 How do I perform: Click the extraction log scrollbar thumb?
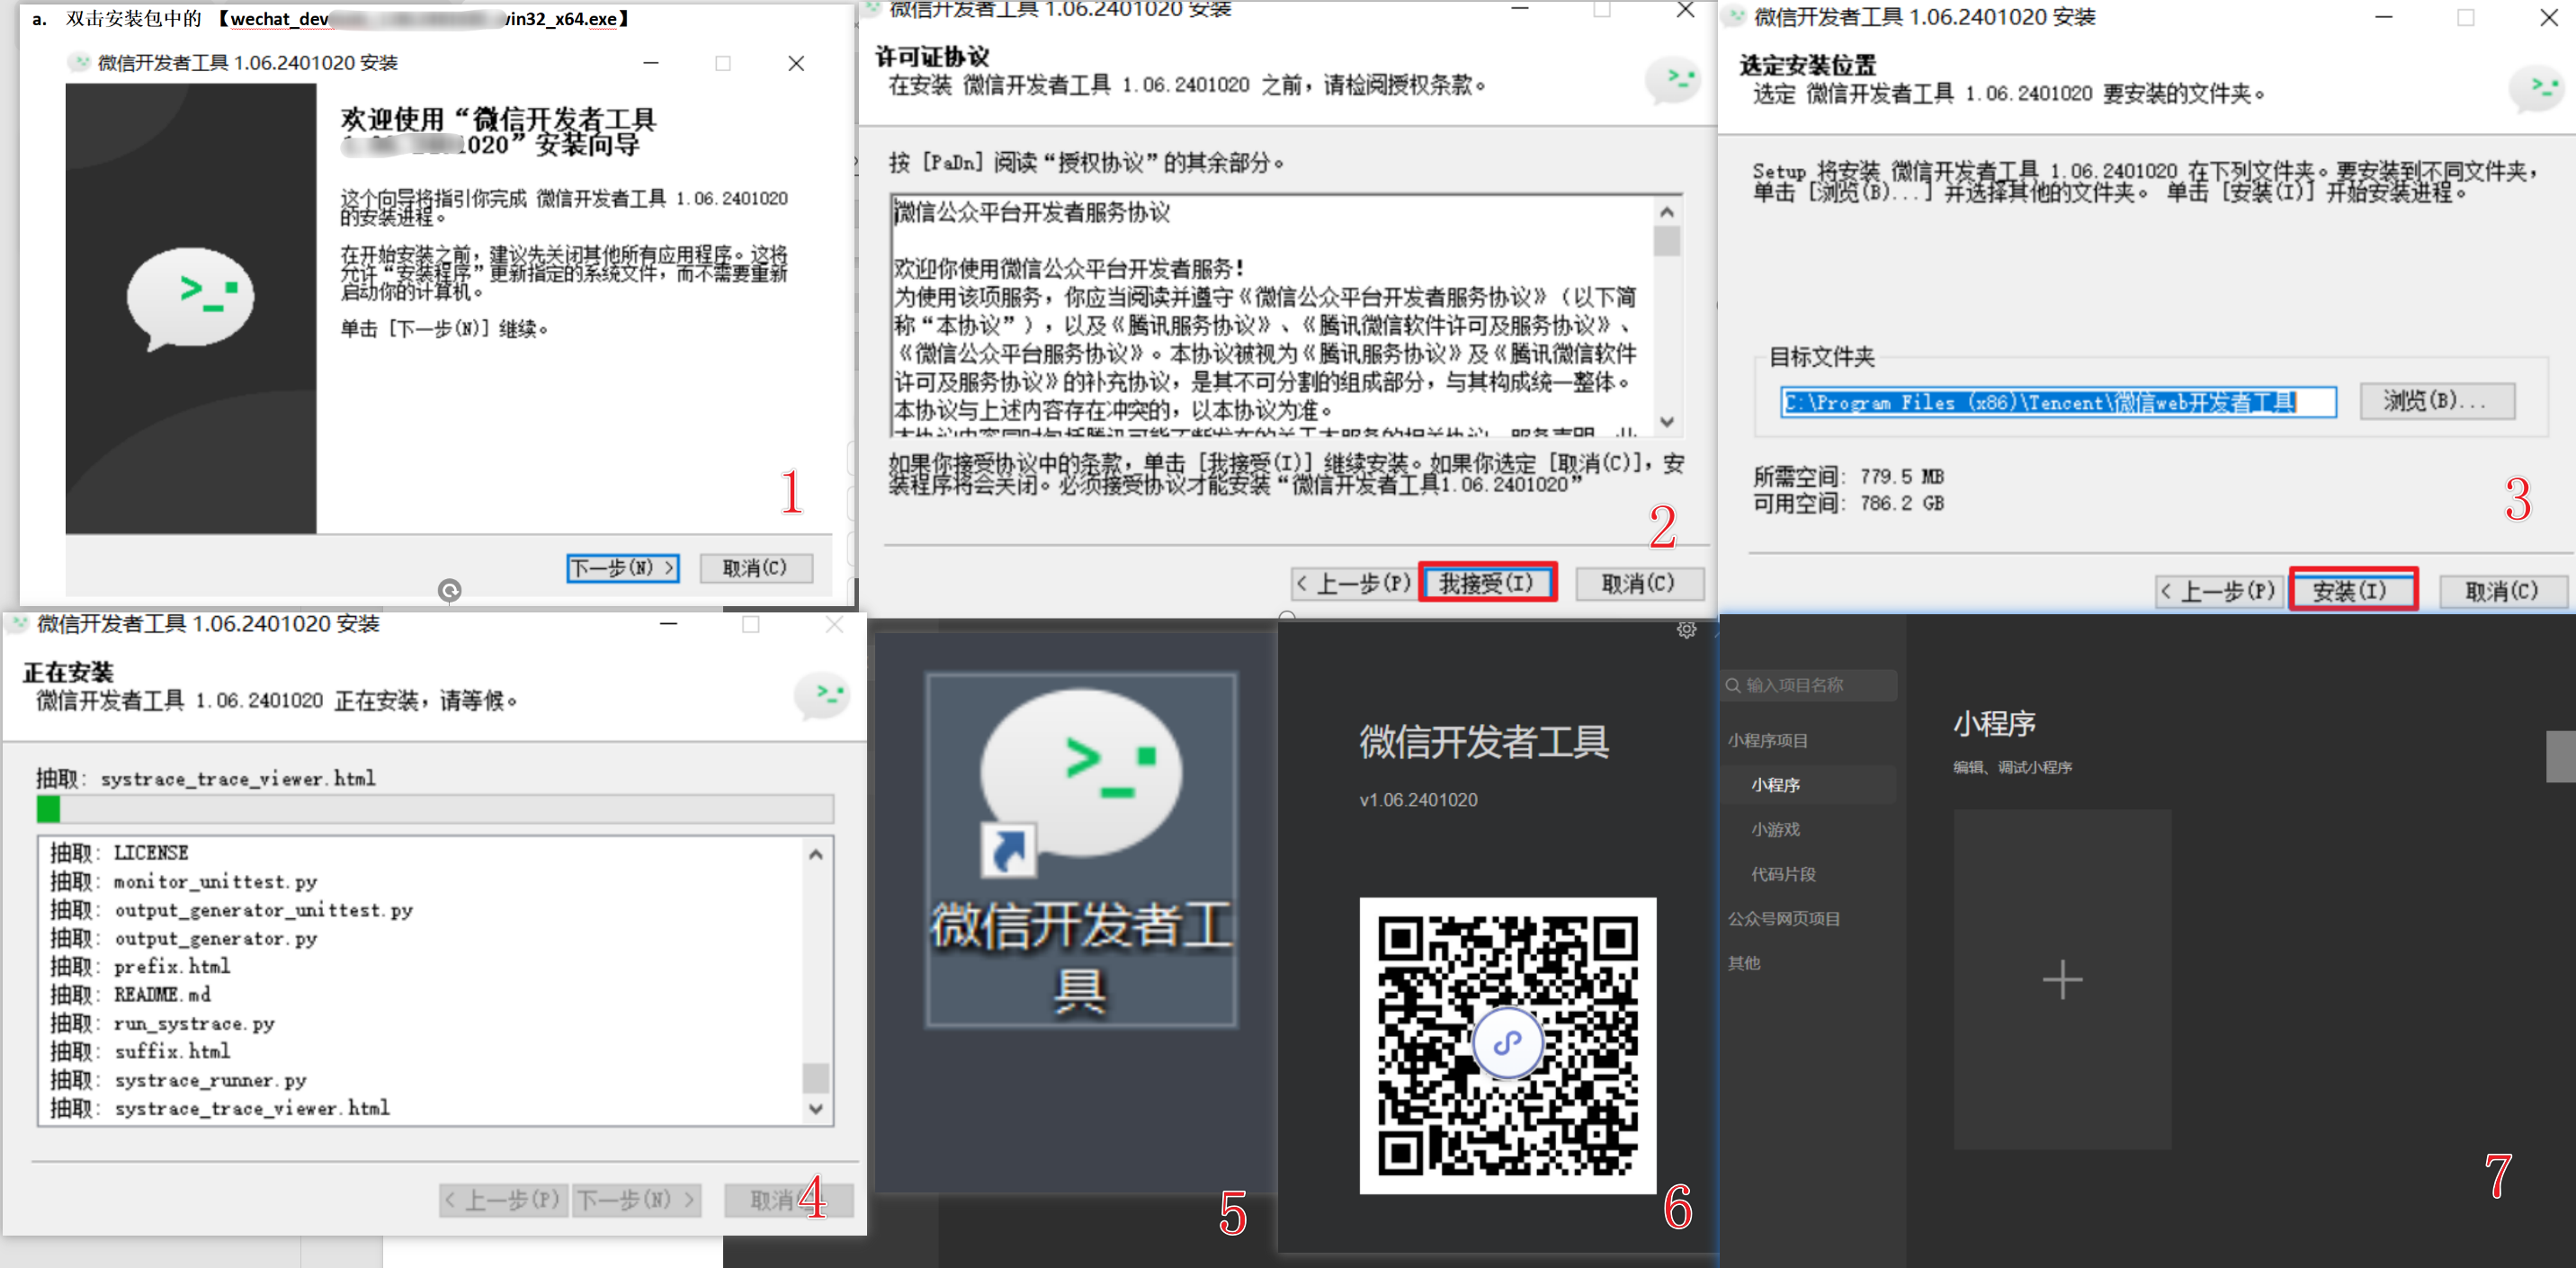tap(816, 1078)
